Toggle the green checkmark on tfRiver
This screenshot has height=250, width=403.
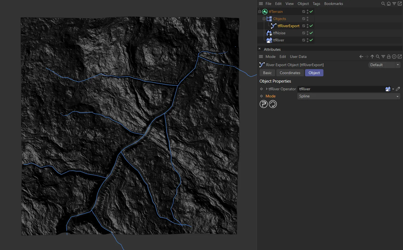point(311,40)
